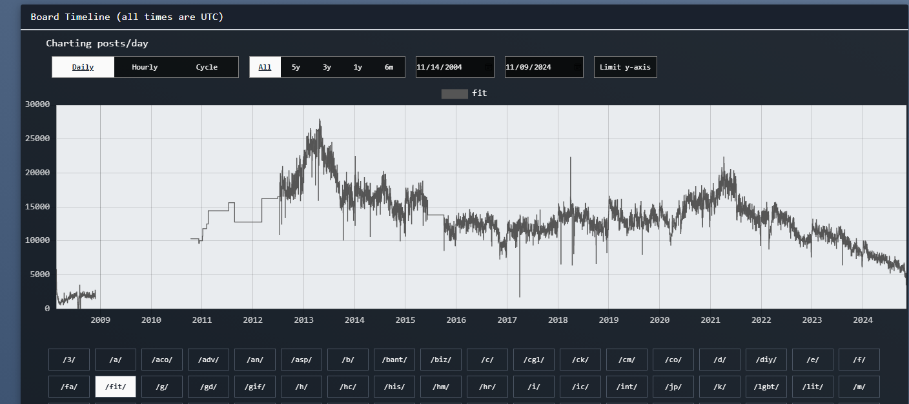Image resolution: width=909 pixels, height=404 pixels.
Task: Toggle the fit legend swatch
Action: click(x=454, y=94)
